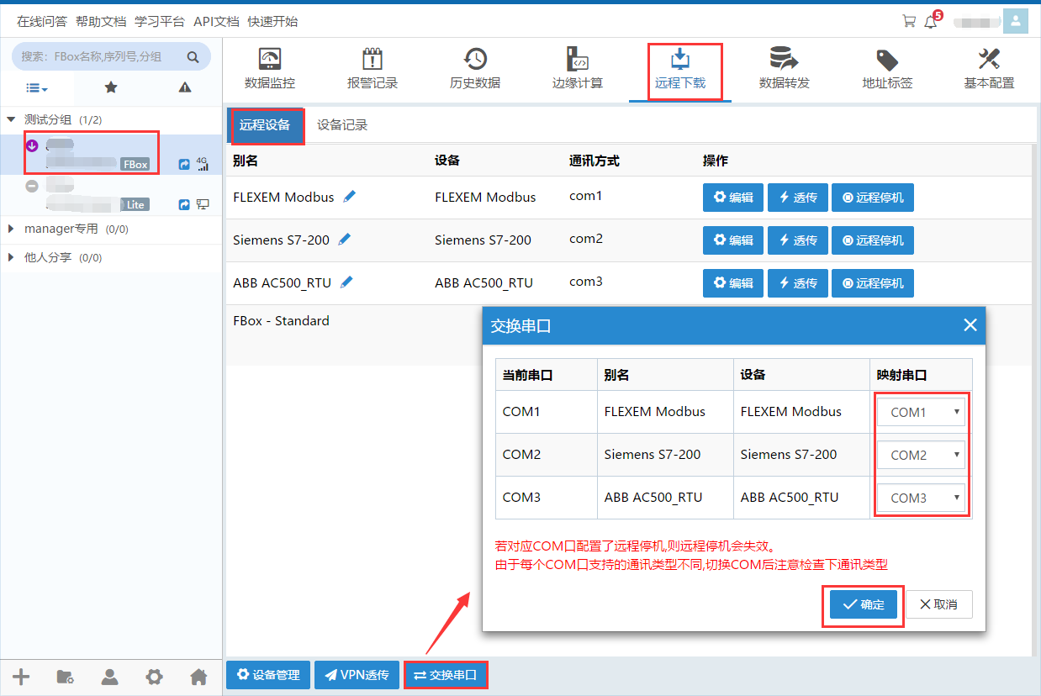Click 确定 to confirm port swap
Viewport: 1041px width, 696px height.
pyautogui.click(x=863, y=604)
